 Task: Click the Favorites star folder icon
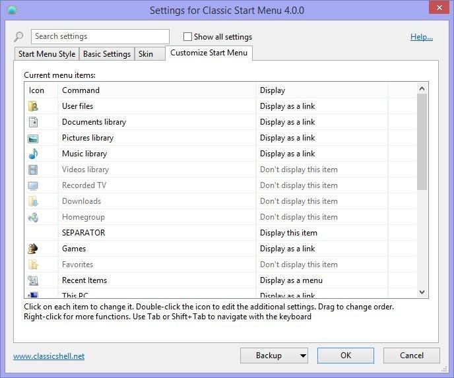[33, 265]
